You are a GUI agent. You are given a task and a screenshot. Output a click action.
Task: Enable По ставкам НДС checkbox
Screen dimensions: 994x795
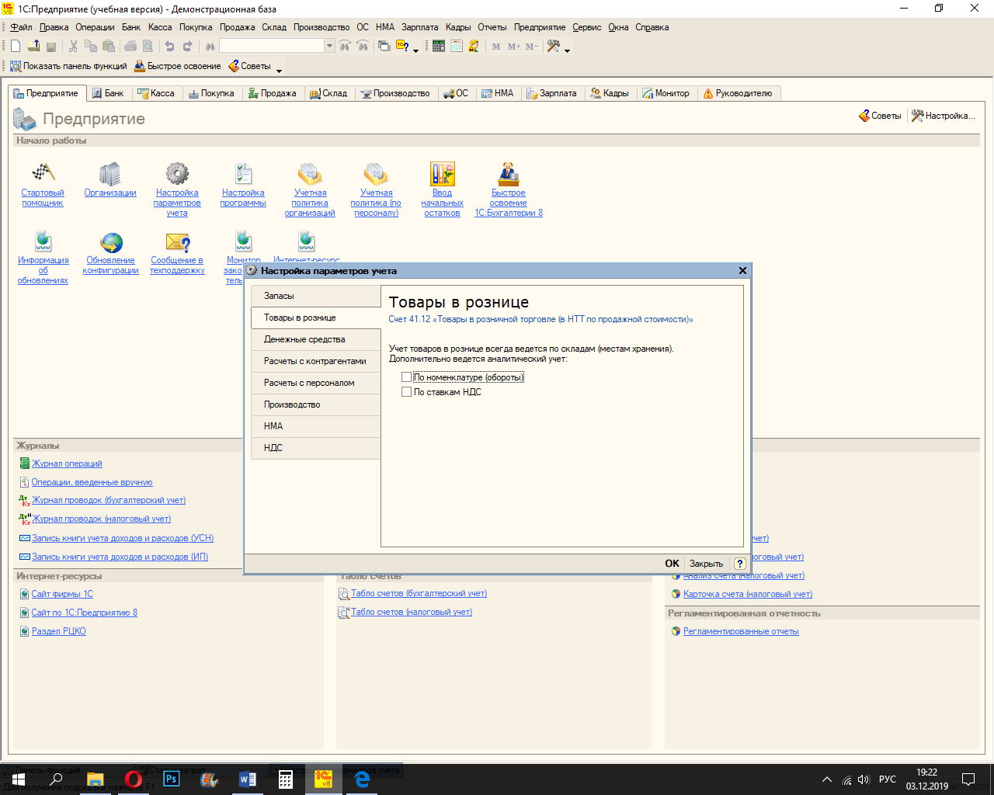tap(406, 392)
